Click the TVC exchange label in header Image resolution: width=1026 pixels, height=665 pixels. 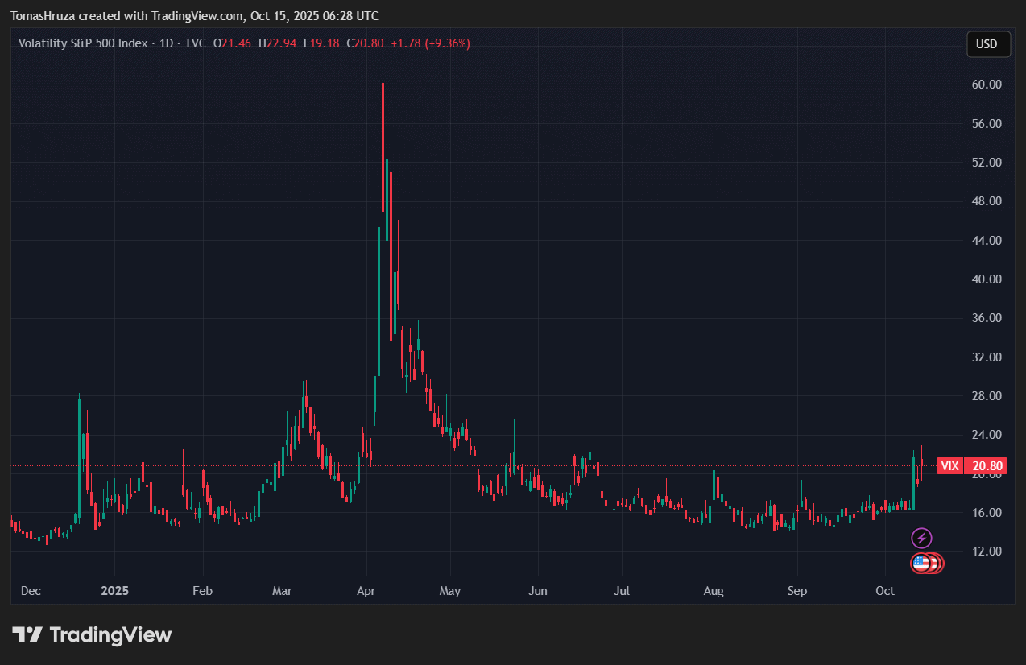(195, 43)
